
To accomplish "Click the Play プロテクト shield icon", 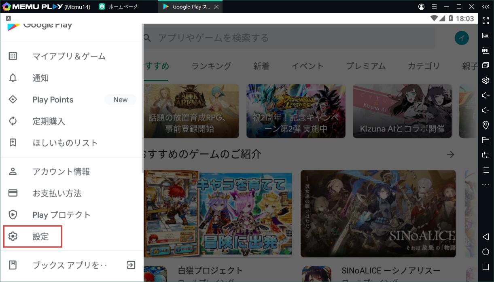I will pyautogui.click(x=13, y=215).
